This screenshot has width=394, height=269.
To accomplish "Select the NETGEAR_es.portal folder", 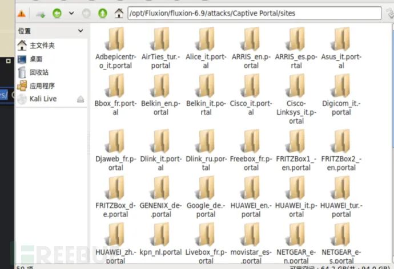I will pos(341,243).
